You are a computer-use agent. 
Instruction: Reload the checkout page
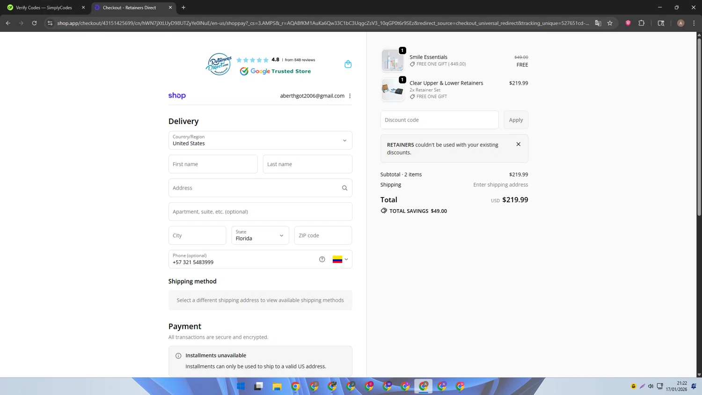[x=34, y=23]
